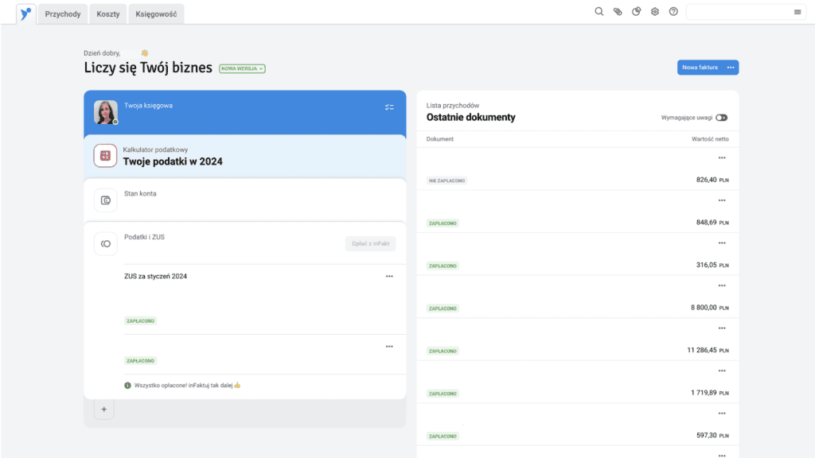Click the search magnifier icon
Image resolution: width=815 pixels, height=458 pixels.
point(599,11)
